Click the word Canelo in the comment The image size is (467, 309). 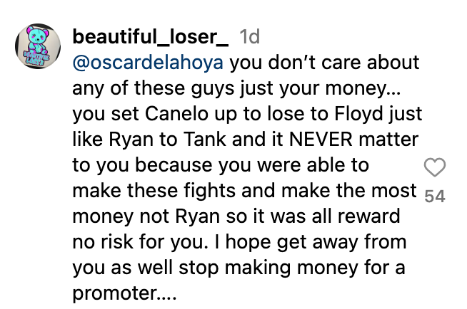point(176,114)
